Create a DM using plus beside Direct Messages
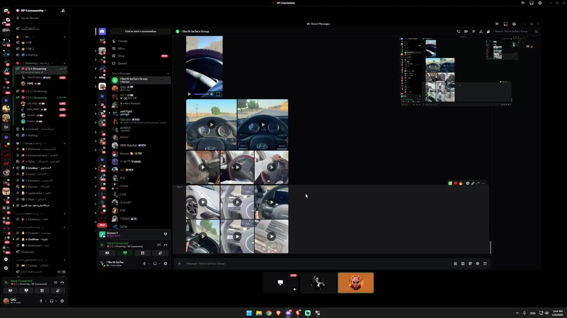 (x=168, y=73)
